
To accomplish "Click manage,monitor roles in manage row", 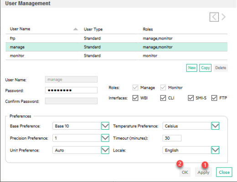I will pos(158,47).
